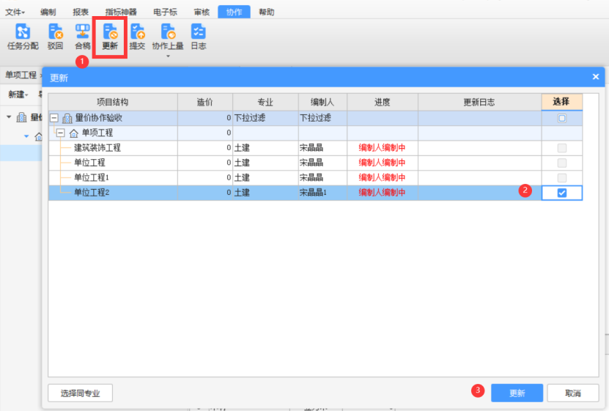Screen dimensions: 609x411
Task: Click the 编制人 column header
Action: click(x=322, y=102)
